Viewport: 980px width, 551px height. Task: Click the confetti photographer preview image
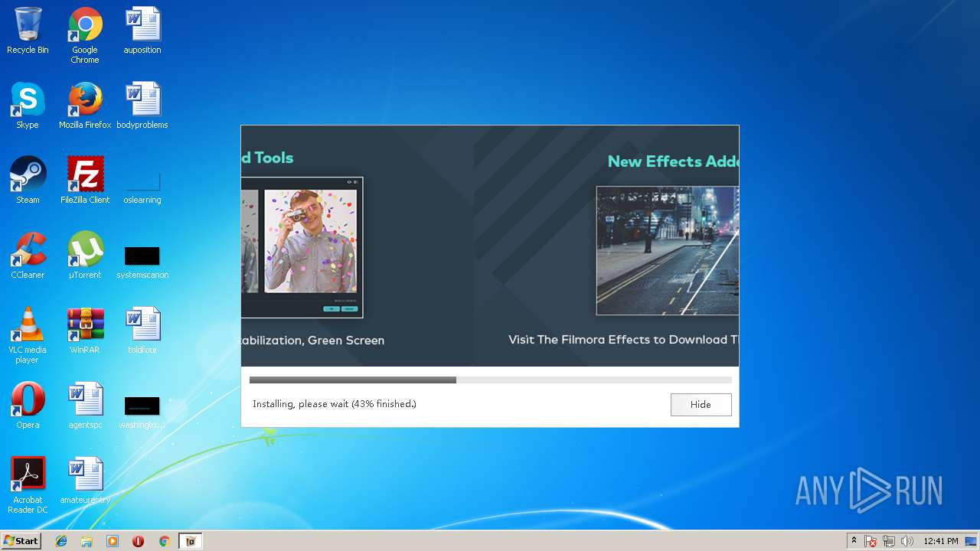[311, 241]
